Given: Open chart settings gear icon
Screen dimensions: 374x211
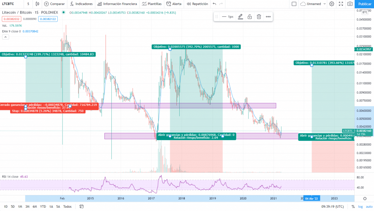Looking at the screenshot, I should pyautogui.click(x=332, y=4).
